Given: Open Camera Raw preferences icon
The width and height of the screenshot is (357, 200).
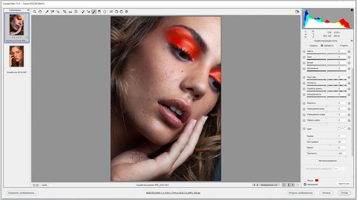Looking at the screenshot, I should coord(111,12).
